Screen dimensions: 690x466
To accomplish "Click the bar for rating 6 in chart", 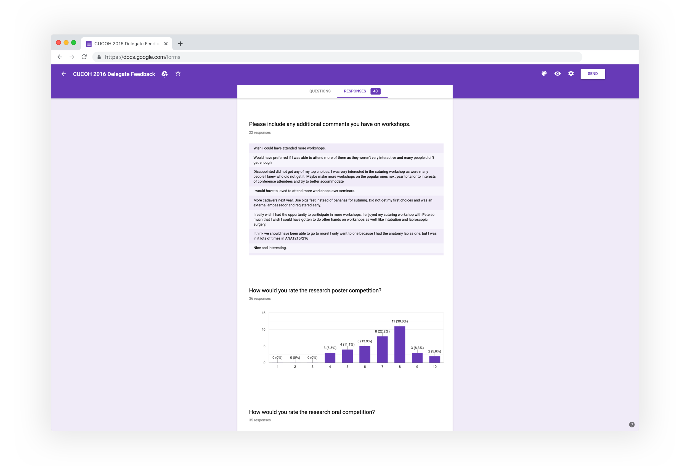I will click(365, 355).
